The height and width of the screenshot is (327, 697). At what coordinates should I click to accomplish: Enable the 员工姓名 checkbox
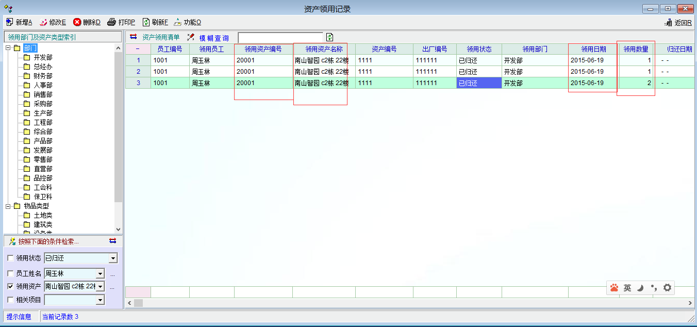(11, 273)
